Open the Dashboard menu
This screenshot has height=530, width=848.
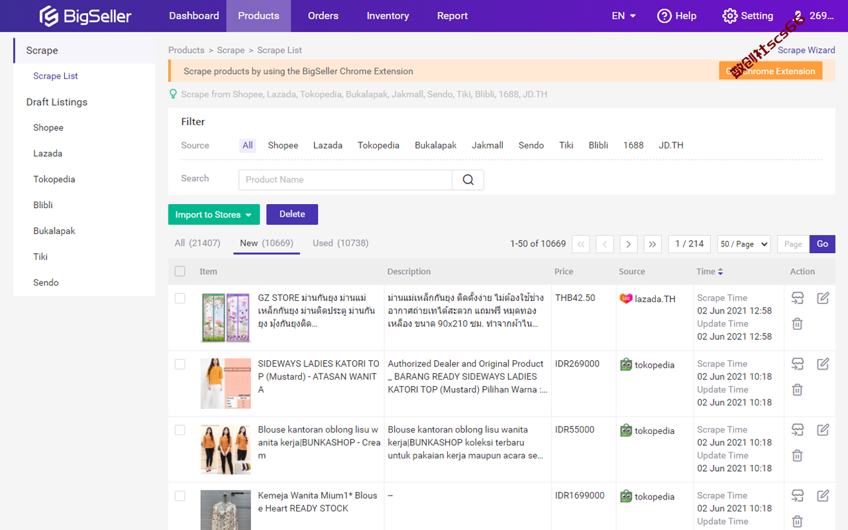(194, 16)
